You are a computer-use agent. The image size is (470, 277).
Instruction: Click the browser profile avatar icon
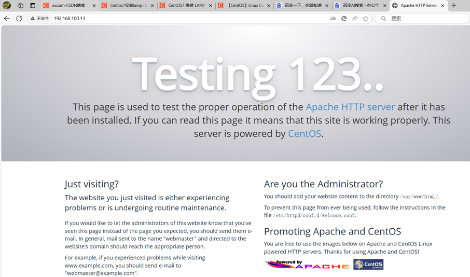point(7,5)
